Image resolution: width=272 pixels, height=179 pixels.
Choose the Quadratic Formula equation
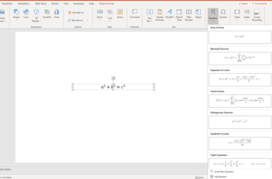[240, 144]
